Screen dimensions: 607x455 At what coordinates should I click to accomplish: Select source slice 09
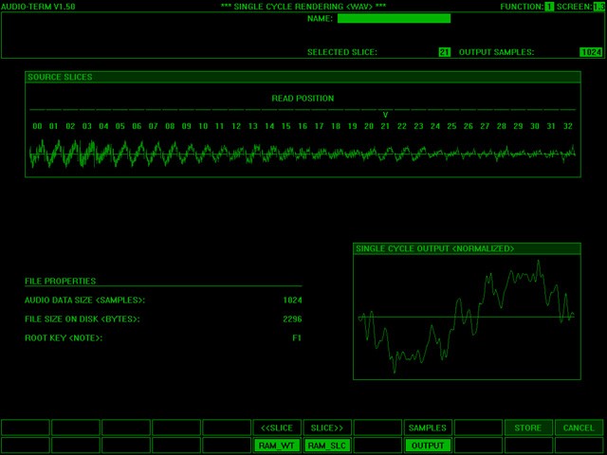(x=186, y=126)
